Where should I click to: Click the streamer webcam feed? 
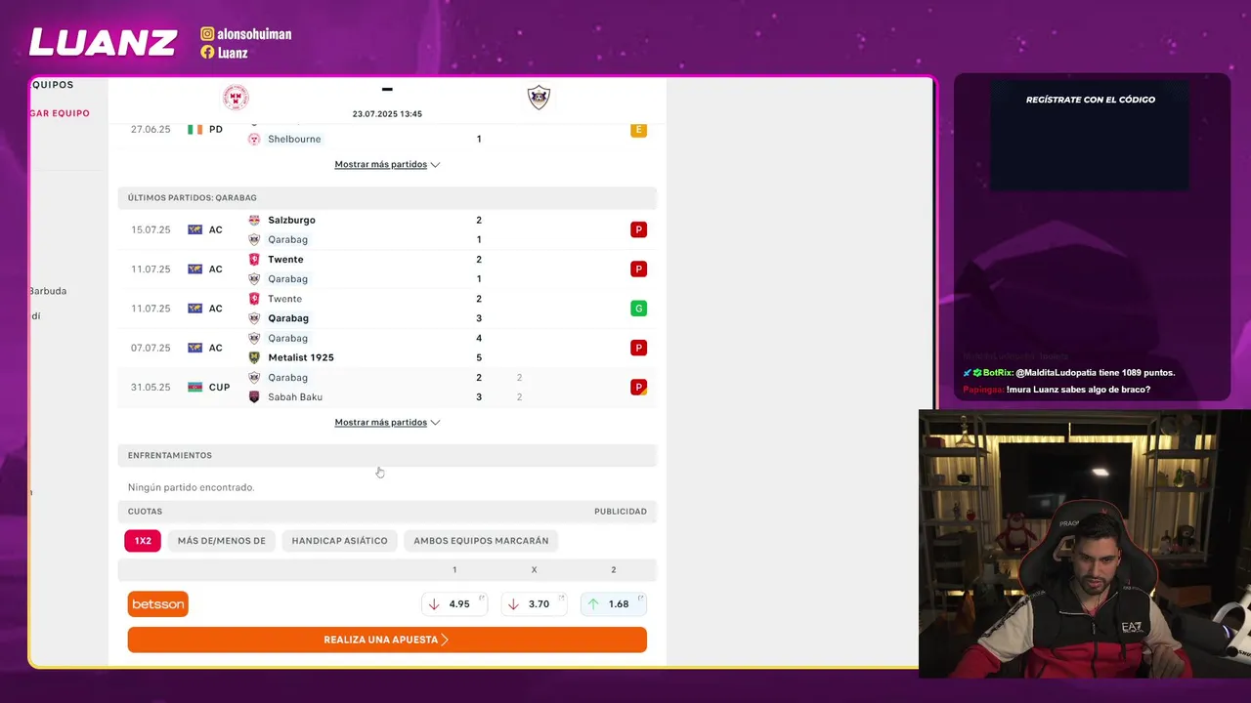(x=1085, y=544)
